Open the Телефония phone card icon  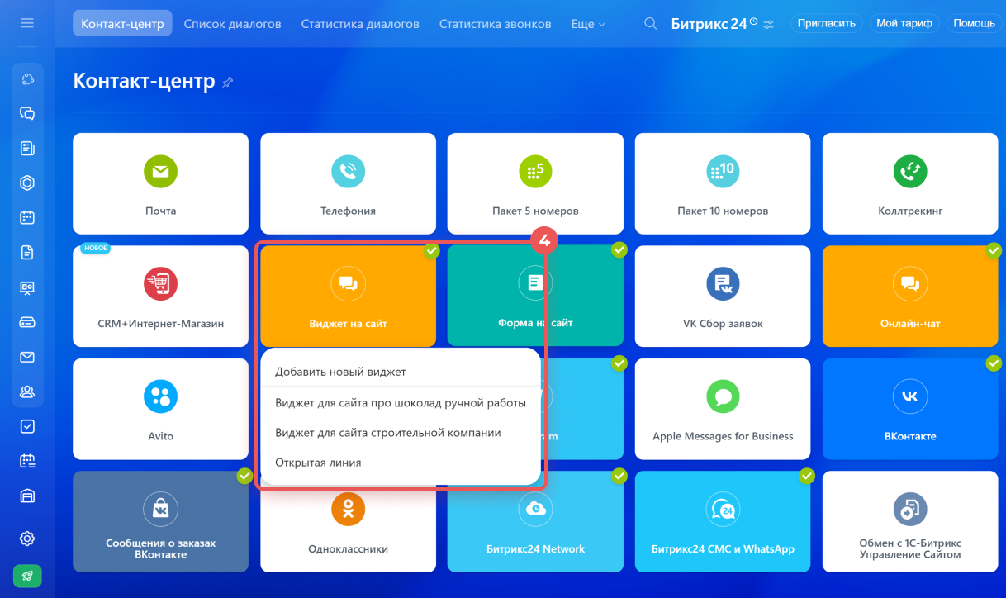pyautogui.click(x=348, y=172)
